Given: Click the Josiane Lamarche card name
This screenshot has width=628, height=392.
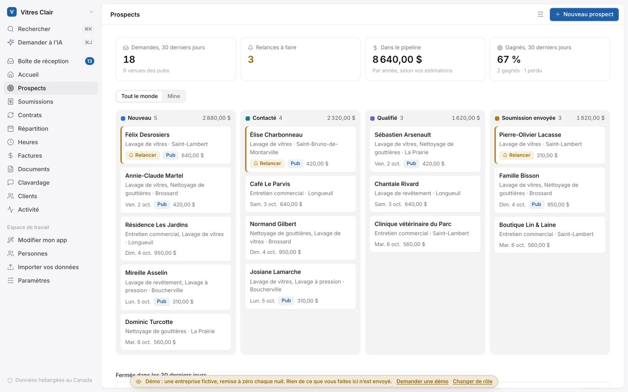Looking at the screenshot, I should [275, 272].
